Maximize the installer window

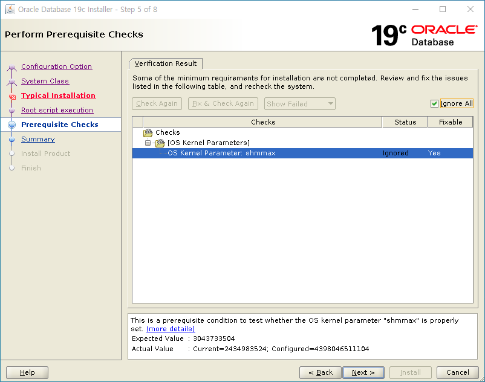443,9
